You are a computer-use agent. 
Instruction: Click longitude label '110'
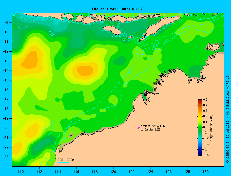(21, 172)
